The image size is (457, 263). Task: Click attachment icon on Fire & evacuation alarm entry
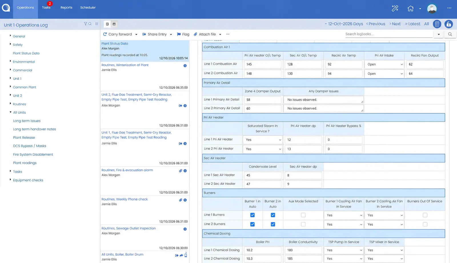coord(181,171)
